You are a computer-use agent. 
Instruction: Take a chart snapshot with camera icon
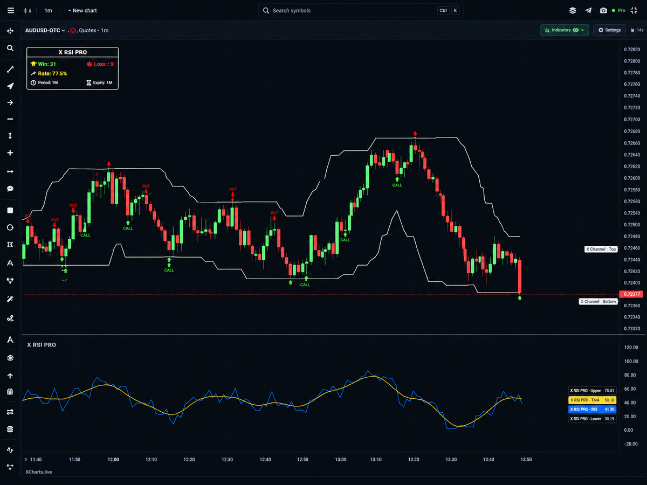[x=603, y=11]
